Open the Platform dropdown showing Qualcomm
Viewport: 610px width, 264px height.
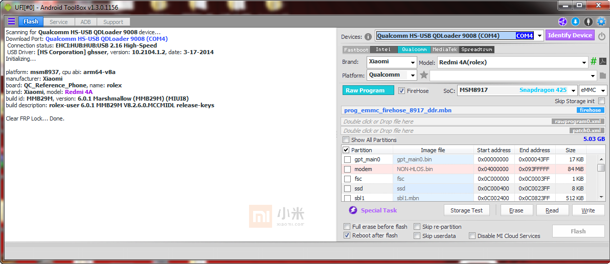[x=391, y=75]
